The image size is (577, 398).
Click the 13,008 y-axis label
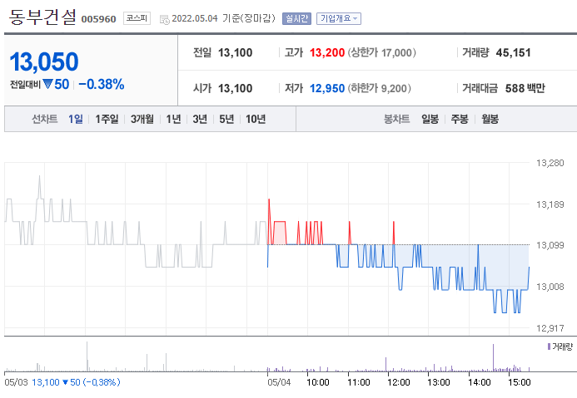[550, 287]
